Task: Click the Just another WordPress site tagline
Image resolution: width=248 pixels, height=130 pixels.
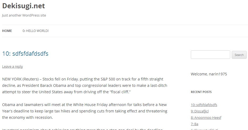Action: [x=24, y=15]
